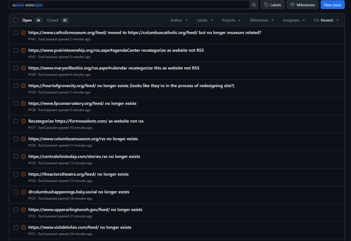Tick the select-all issues checkbox
351x241 pixels.
pyautogui.click(x=16, y=20)
